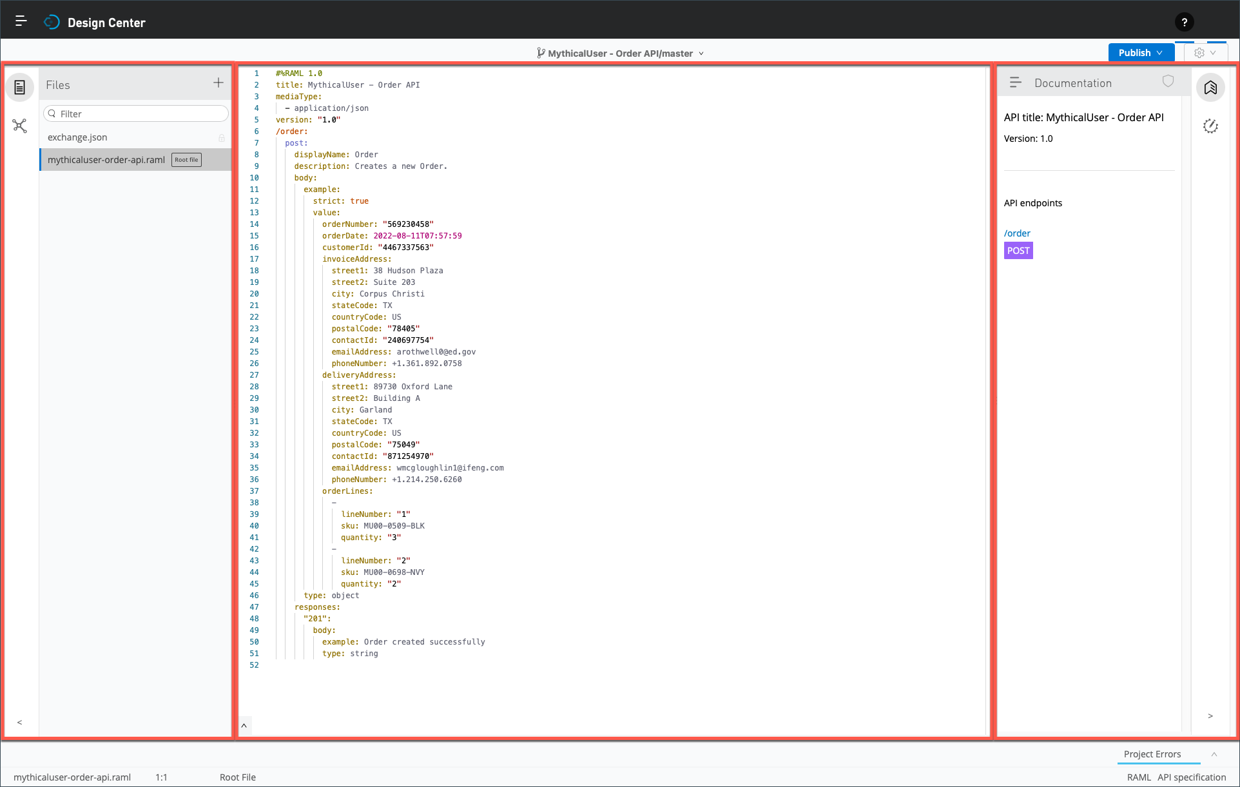Open the branch dropdown next to master

click(701, 53)
